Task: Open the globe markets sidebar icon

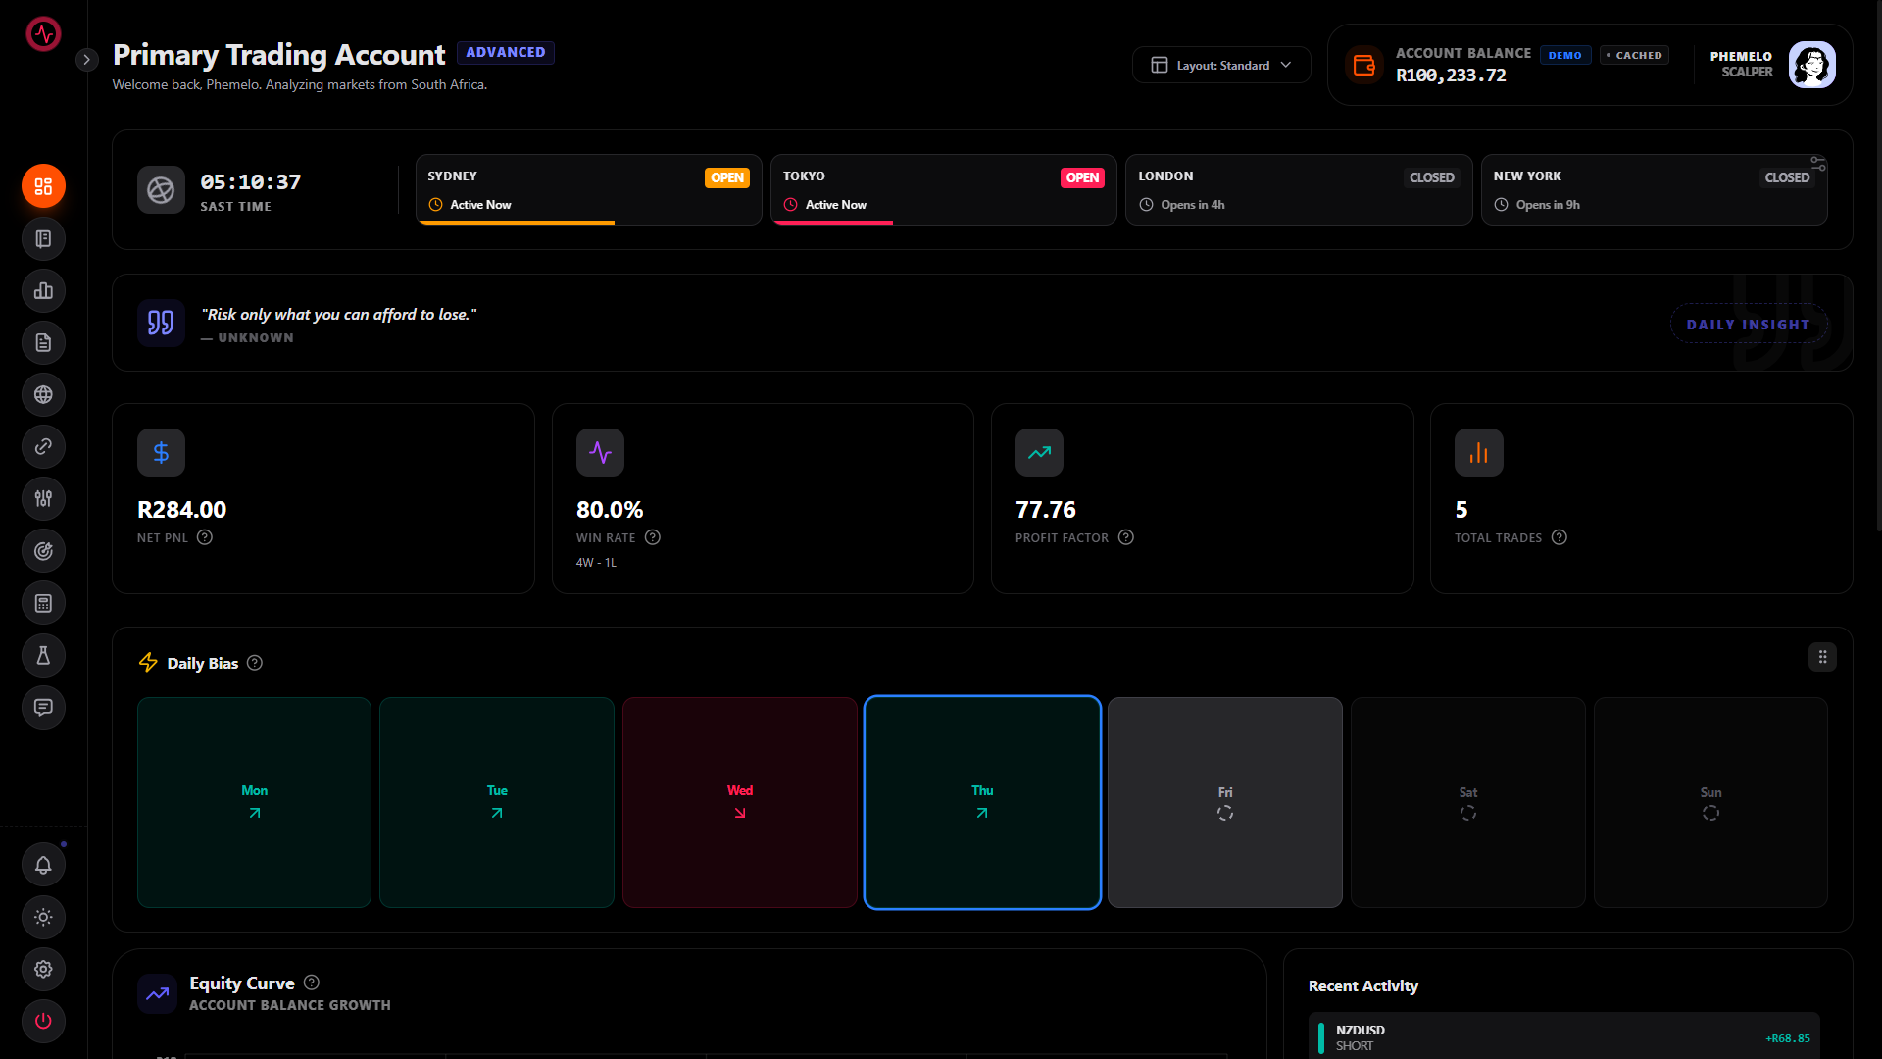Action: 43,394
